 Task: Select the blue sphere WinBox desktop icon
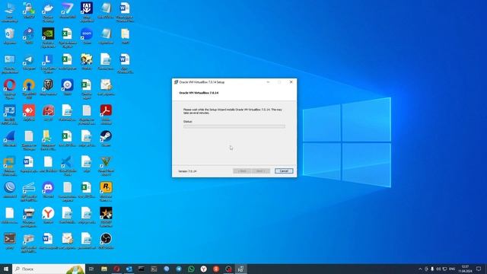10,190
